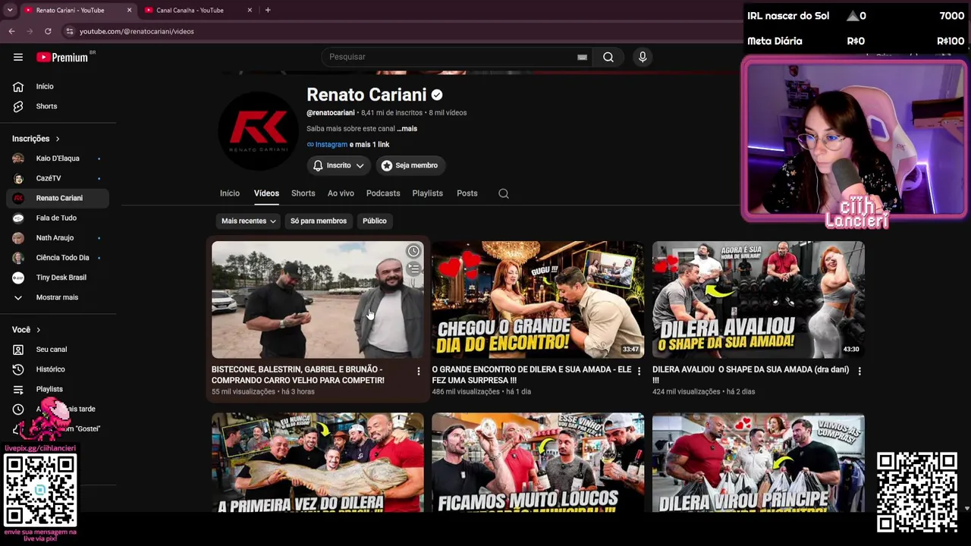This screenshot has width=971, height=546.
Task: Click the YouTube Premium logo
Action: coord(64,57)
